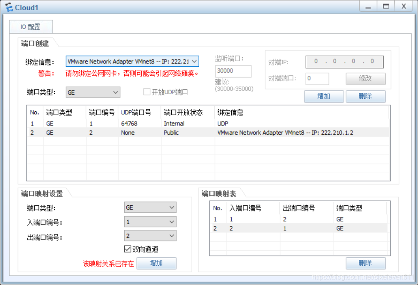
Task: Click the 对端IP address field
Action: [x=344, y=62]
